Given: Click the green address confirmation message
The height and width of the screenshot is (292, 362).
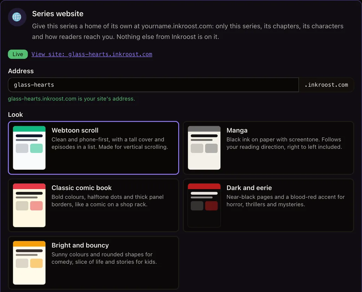Looking at the screenshot, I should (72, 99).
